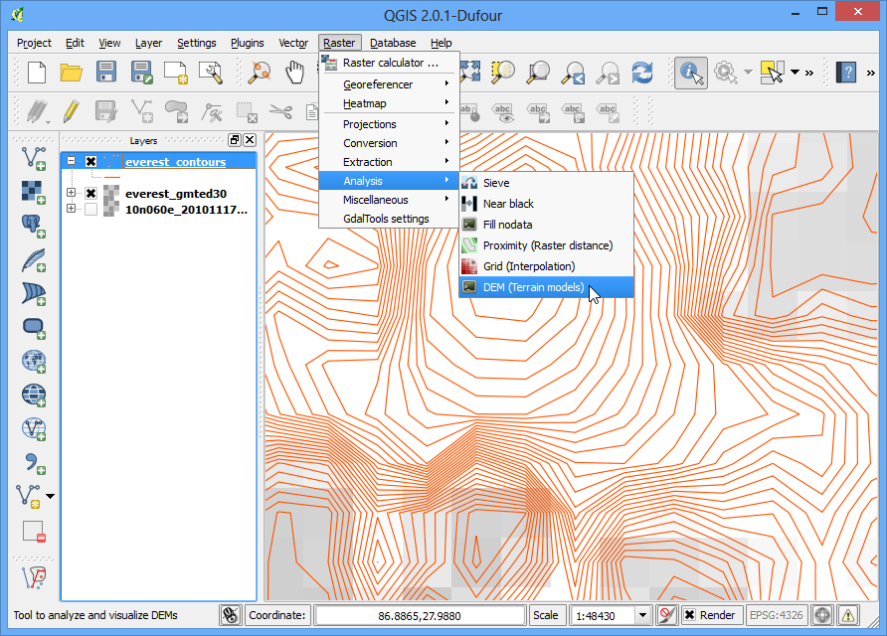
Task: Click the Add Vector Layer icon
Action: pos(34,158)
